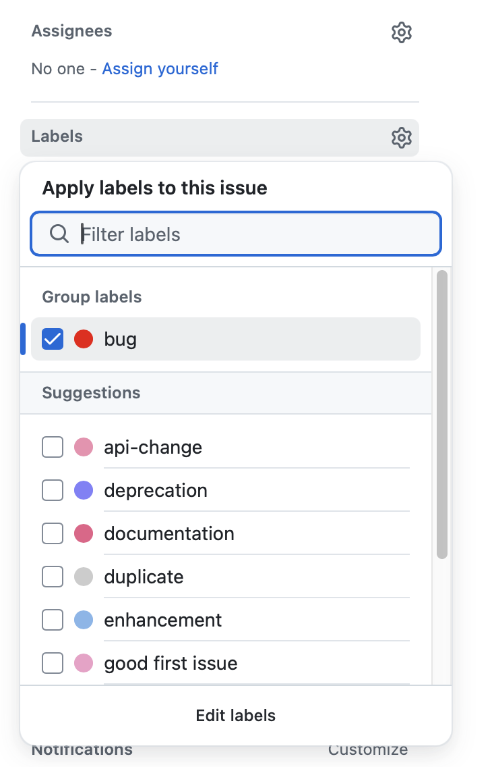Click the blue enhancement color dot
This screenshot has height=767, width=492.
[x=84, y=620]
